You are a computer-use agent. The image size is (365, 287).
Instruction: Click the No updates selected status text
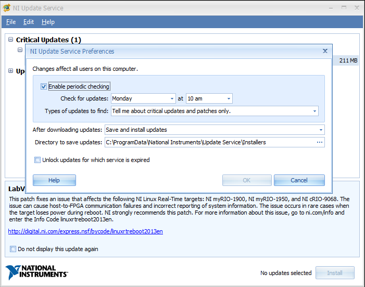click(x=286, y=273)
